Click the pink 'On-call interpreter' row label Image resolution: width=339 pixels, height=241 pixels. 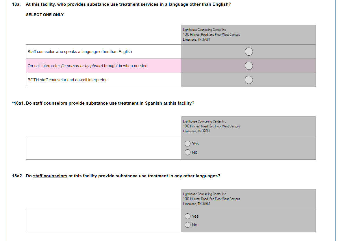point(87,66)
